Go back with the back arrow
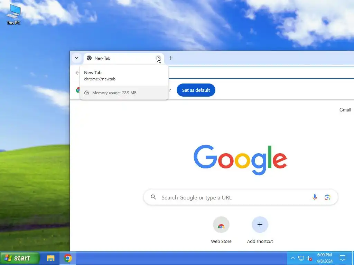Viewport: 354px width, 265px height. click(x=77, y=73)
